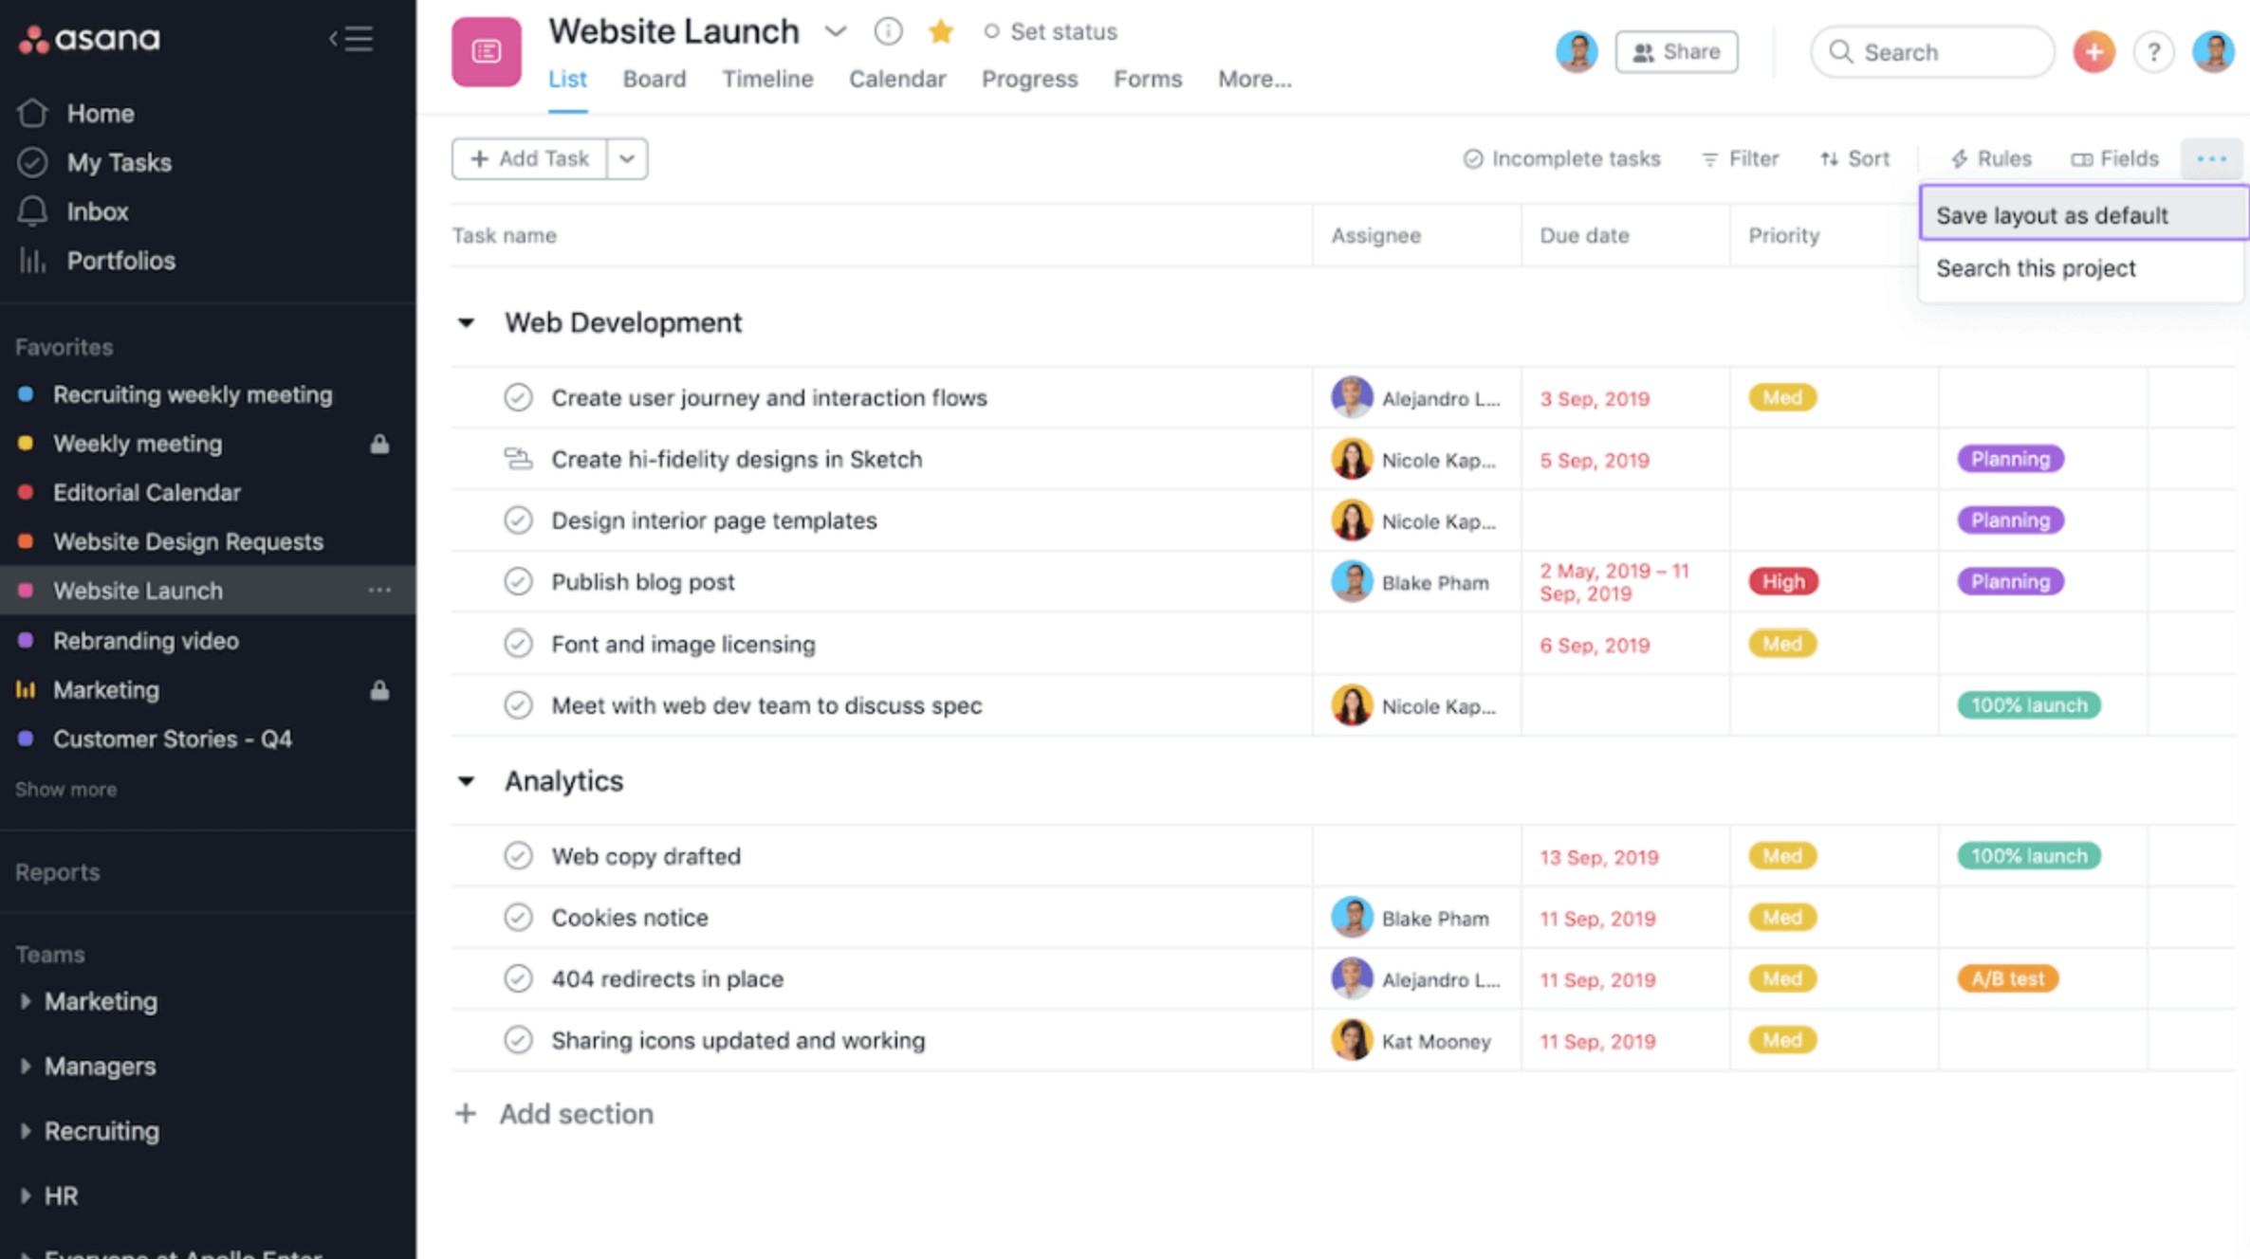Mark Publish blog post as complete
The width and height of the screenshot is (2250, 1259).
518,581
